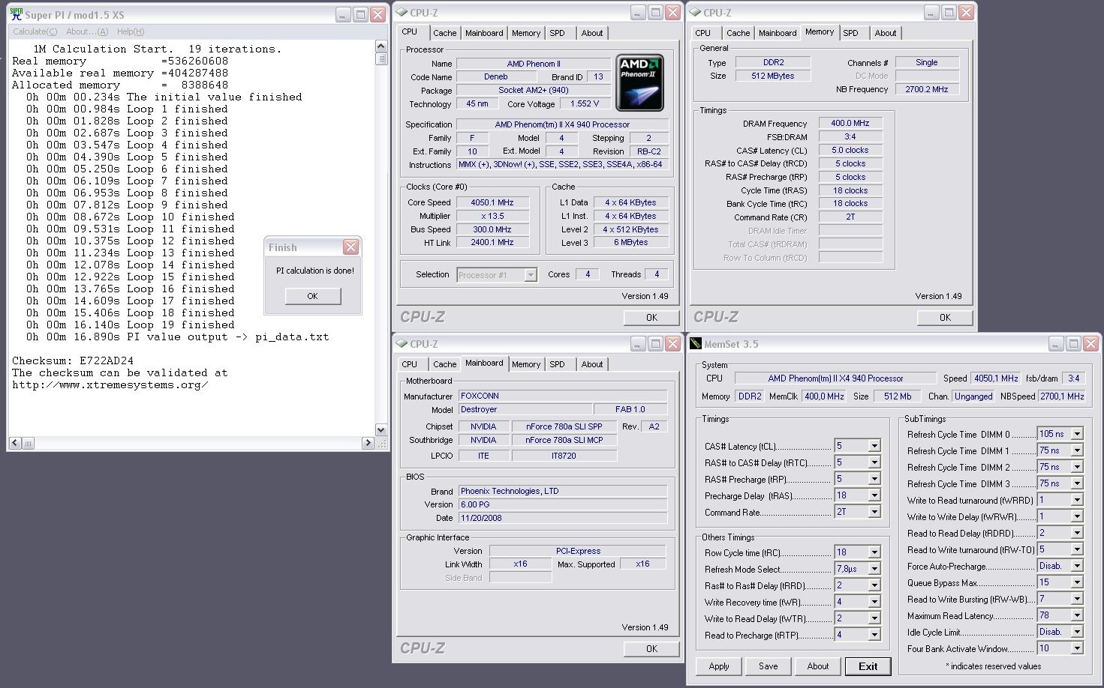Click Super PI vertical scrollbar up arrow
This screenshot has width=1104, height=688.
coord(381,46)
